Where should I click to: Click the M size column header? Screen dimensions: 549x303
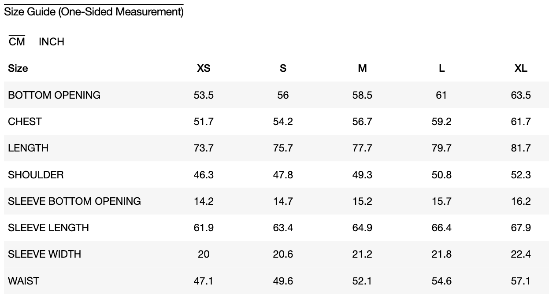(x=362, y=68)
